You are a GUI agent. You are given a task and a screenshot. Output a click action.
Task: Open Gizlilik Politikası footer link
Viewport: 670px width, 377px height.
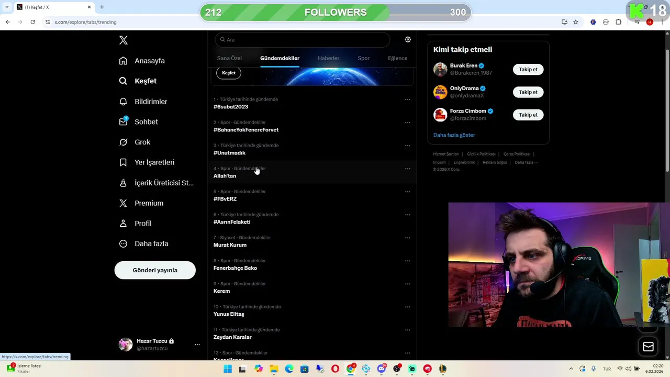[481, 154]
